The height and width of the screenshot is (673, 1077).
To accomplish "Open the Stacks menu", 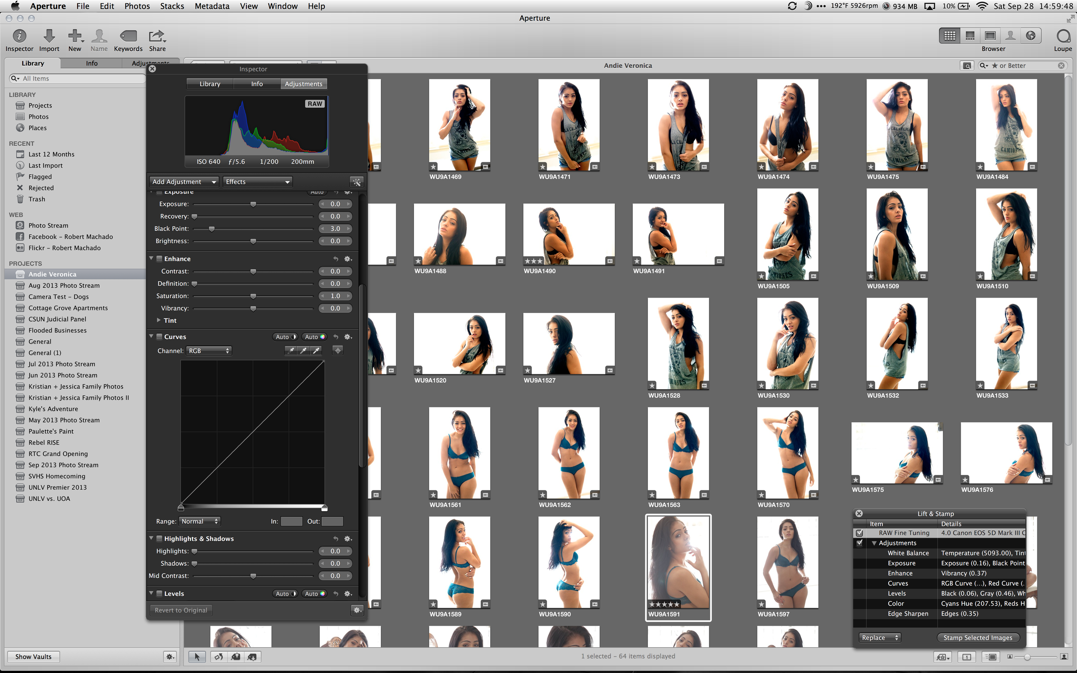I will pyautogui.click(x=172, y=6).
